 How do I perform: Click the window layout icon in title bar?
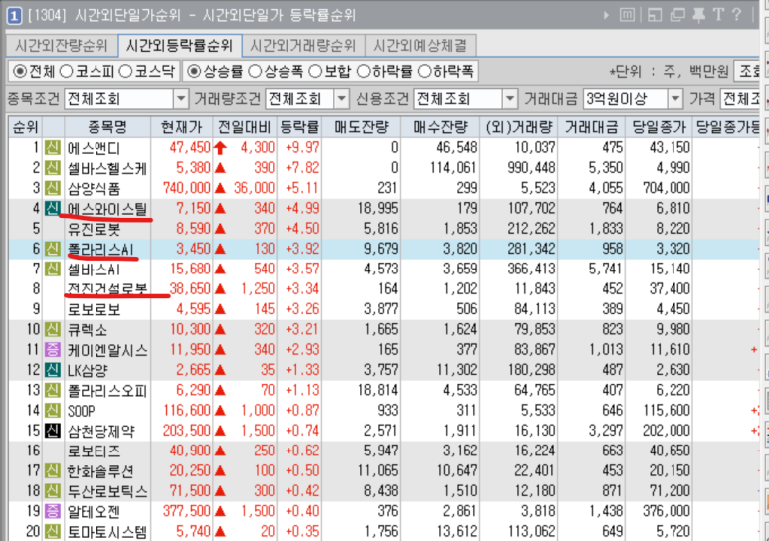coord(655,15)
